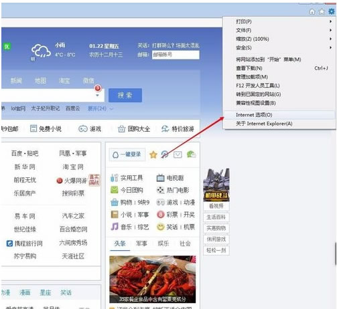Click the 轻松一刻 sidebar button
The width and height of the screenshot is (337, 309).
pyautogui.click(x=216, y=250)
